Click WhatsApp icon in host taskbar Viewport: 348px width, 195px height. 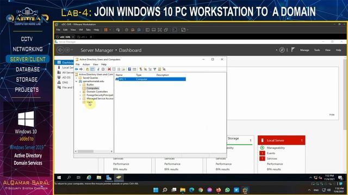click(227, 190)
